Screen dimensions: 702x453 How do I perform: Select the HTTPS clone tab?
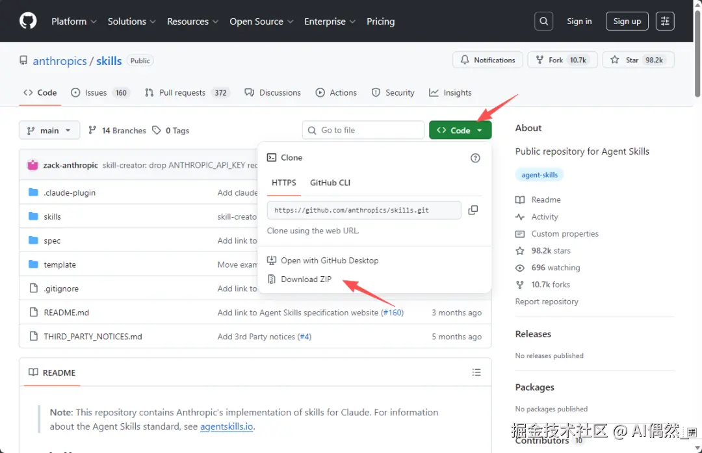(x=284, y=183)
